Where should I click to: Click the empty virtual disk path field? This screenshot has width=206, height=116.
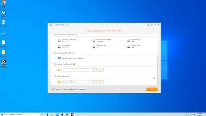(77, 70)
